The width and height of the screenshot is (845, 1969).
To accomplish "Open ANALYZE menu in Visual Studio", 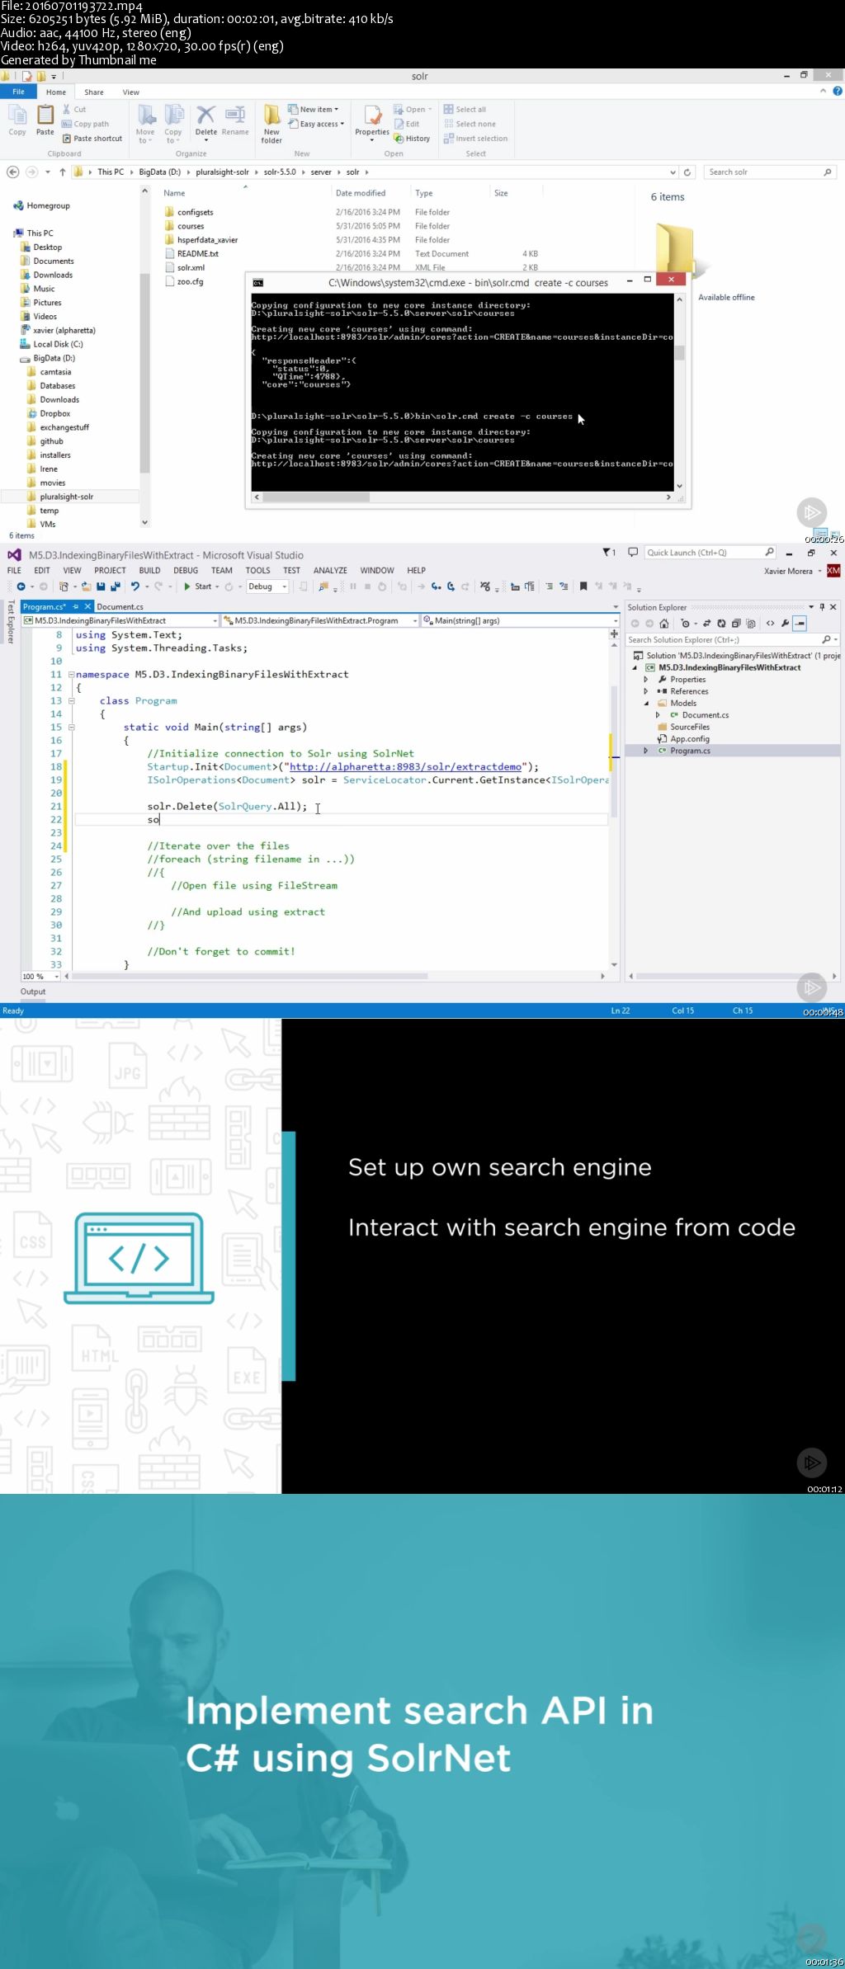I will (x=330, y=570).
